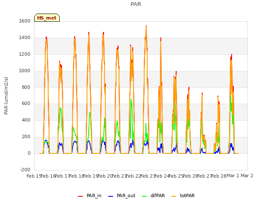Click the Mar 2 x-axis label
Viewport: 273px width, 204px height.
click(247, 176)
